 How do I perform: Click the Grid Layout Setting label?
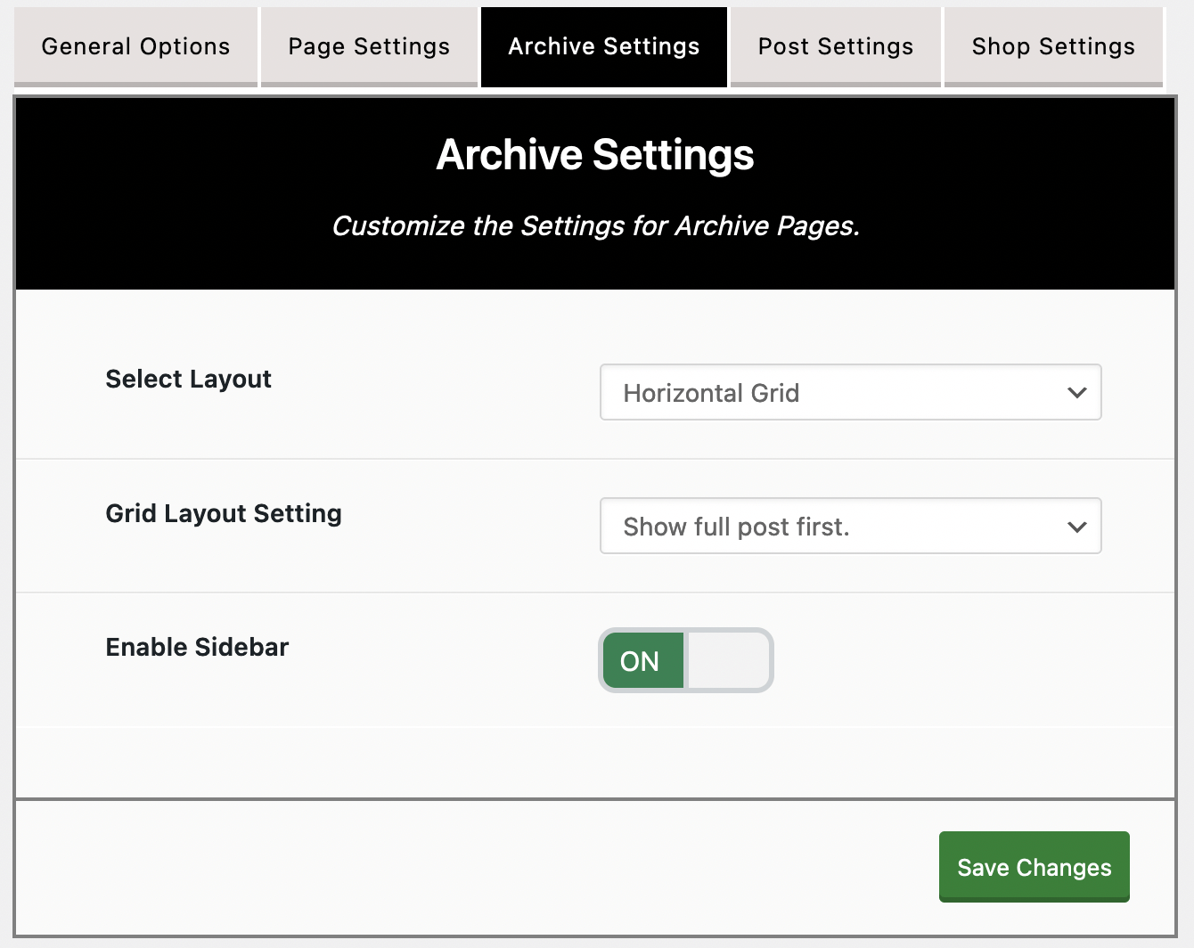click(223, 513)
